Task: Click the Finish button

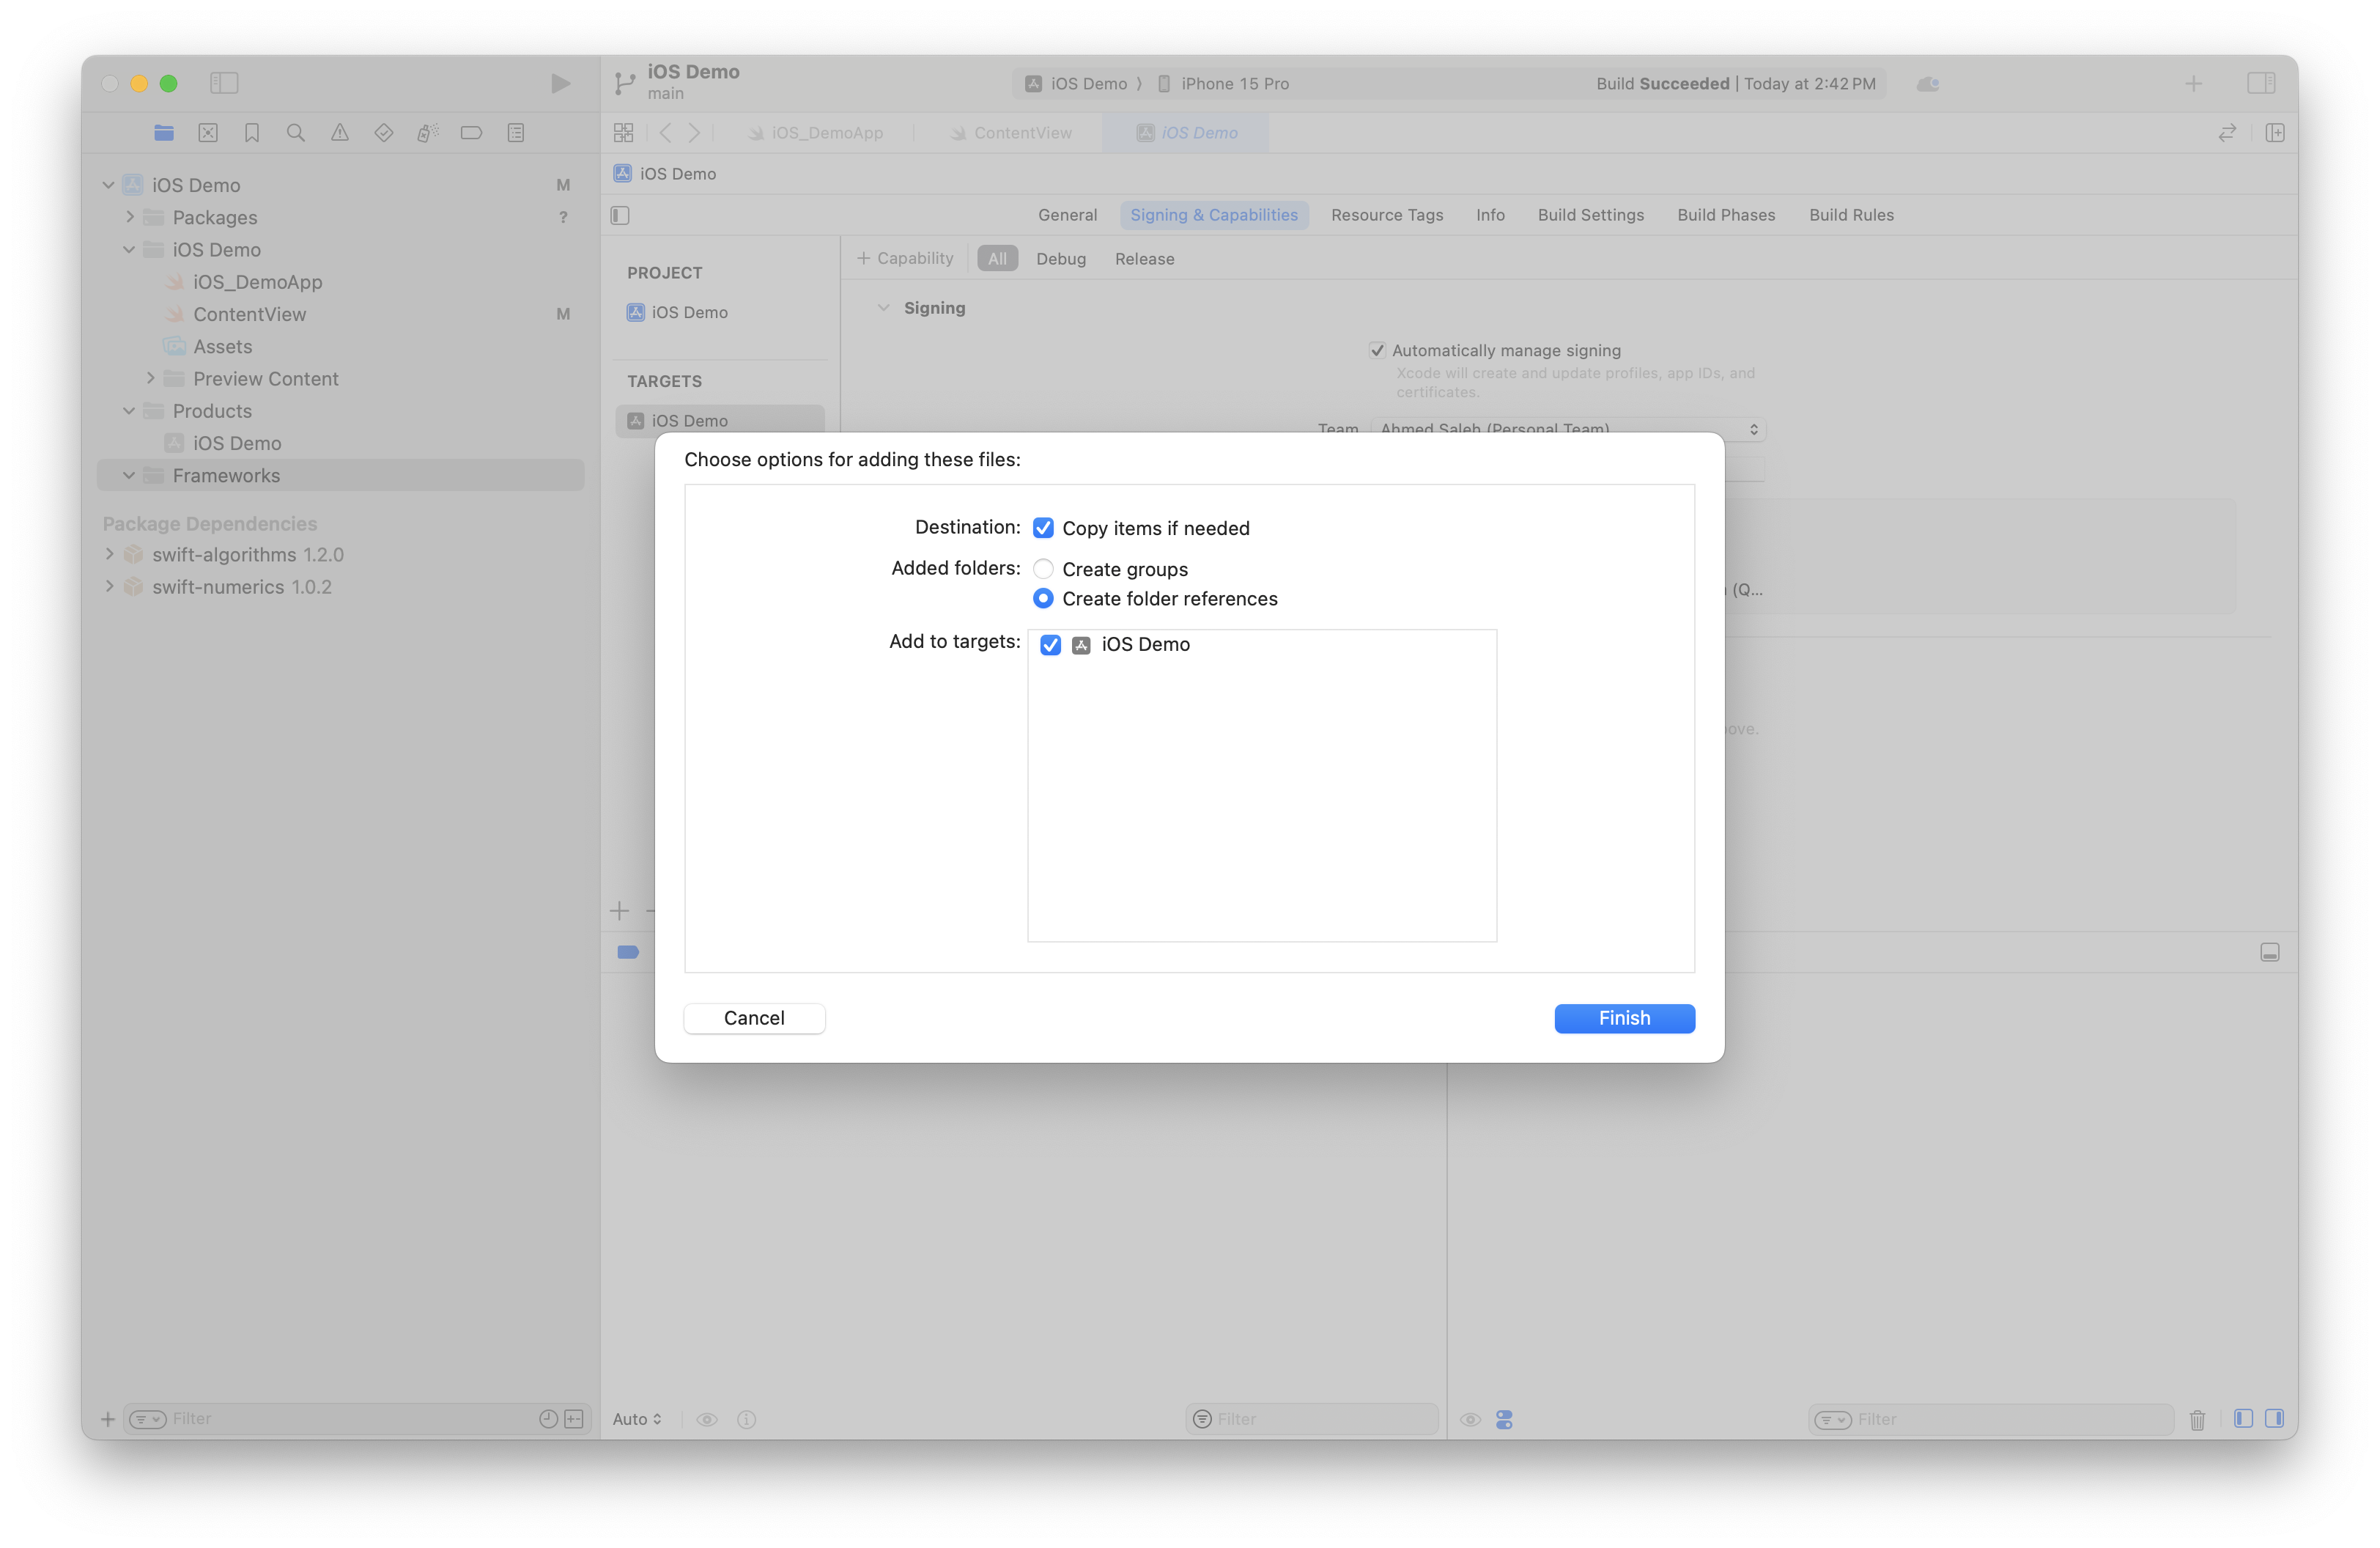Action: pos(1624,1018)
